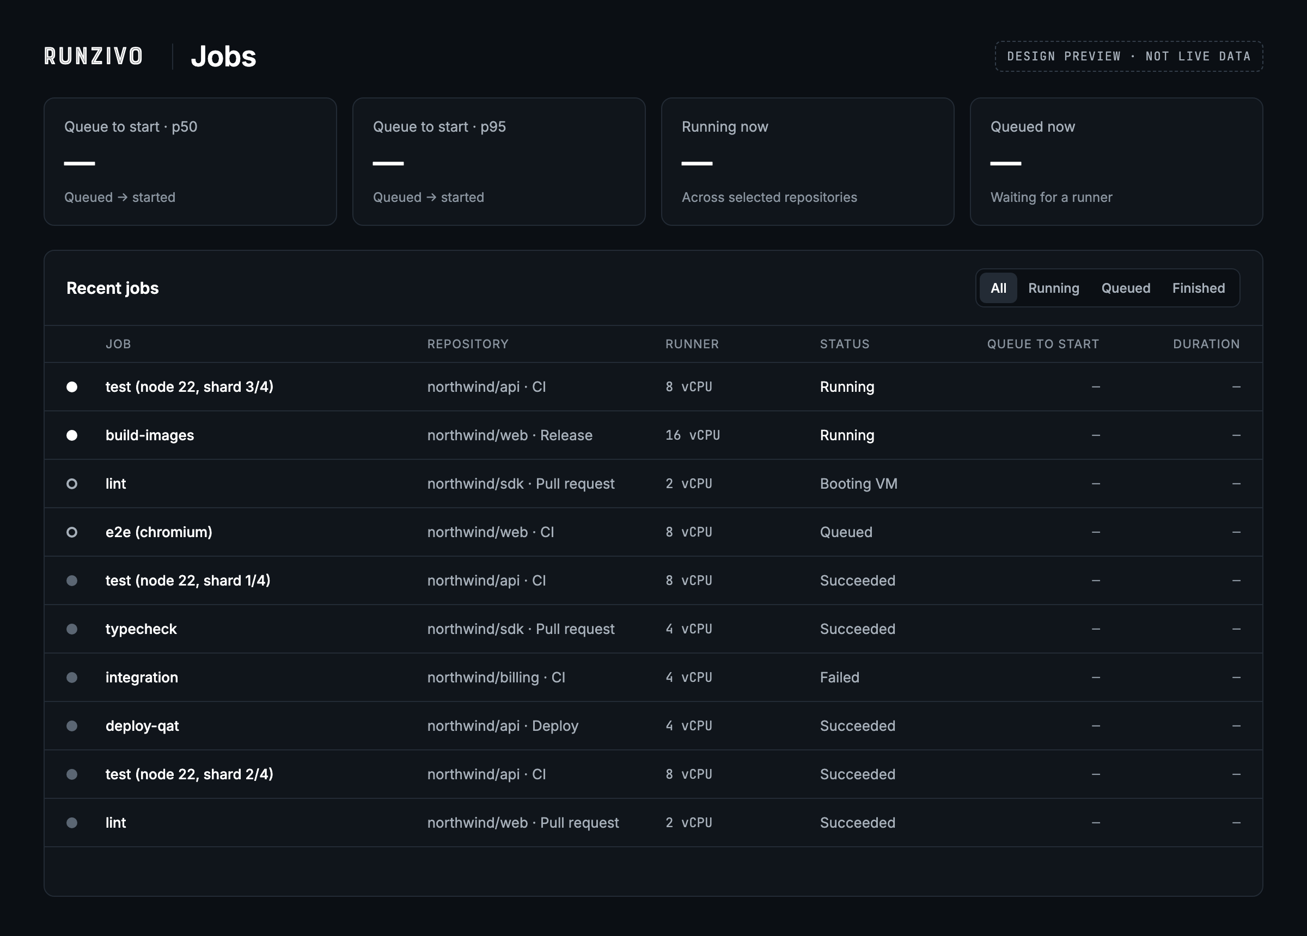Open the typecheck job

[x=141, y=629]
